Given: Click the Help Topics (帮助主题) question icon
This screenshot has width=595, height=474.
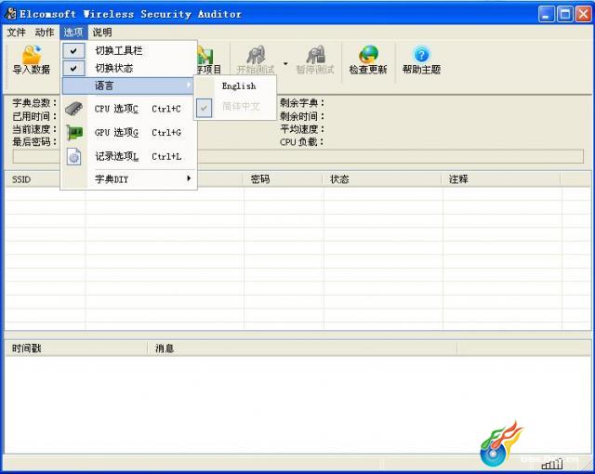Looking at the screenshot, I should click(x=421, y=55).
